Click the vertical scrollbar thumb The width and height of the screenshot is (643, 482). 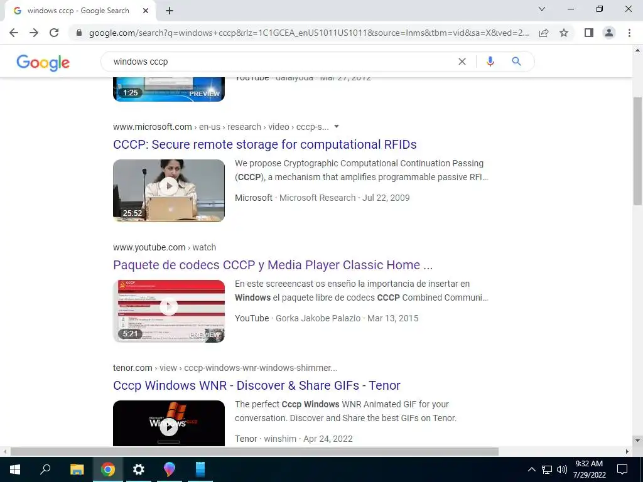(x=637, y=151)
